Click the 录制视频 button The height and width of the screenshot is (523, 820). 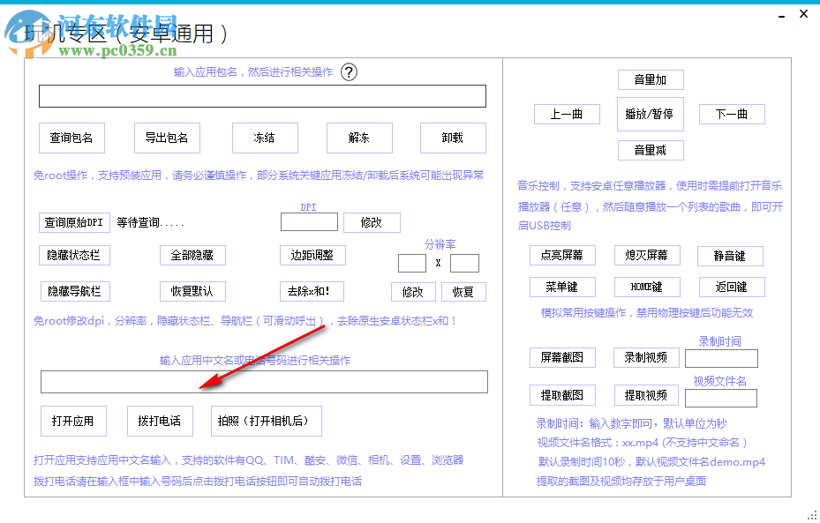coord(646,358)
